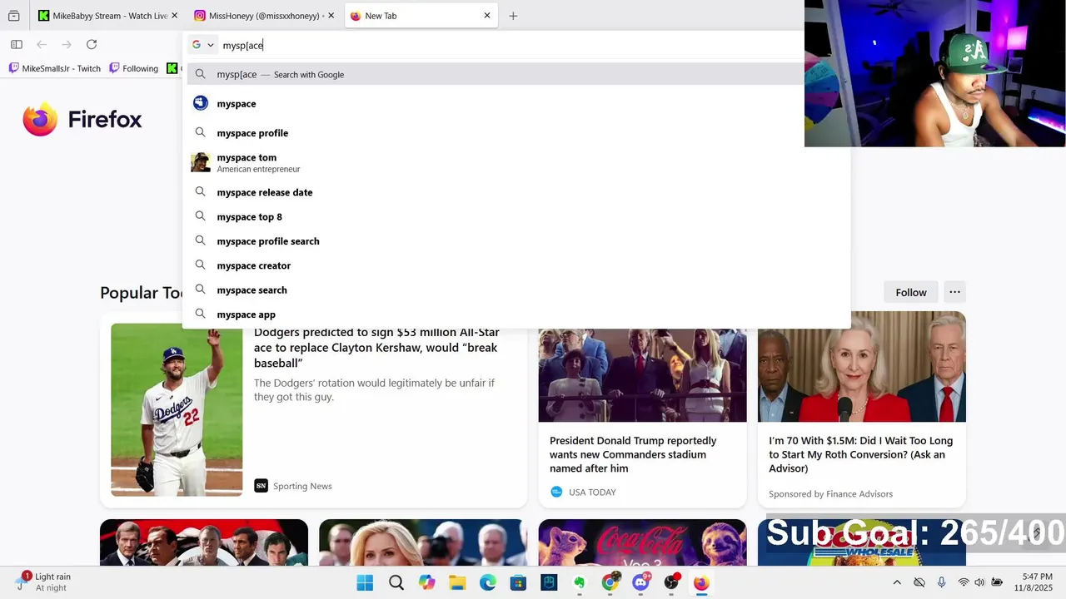Pick 'myspace top 8' suggestion
1066x599 pixels.
[516, 216]
